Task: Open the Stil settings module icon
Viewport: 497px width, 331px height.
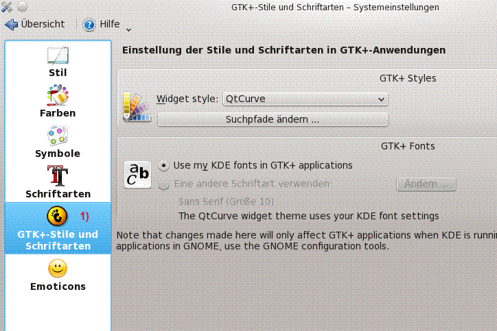Action: coord(58,56)
